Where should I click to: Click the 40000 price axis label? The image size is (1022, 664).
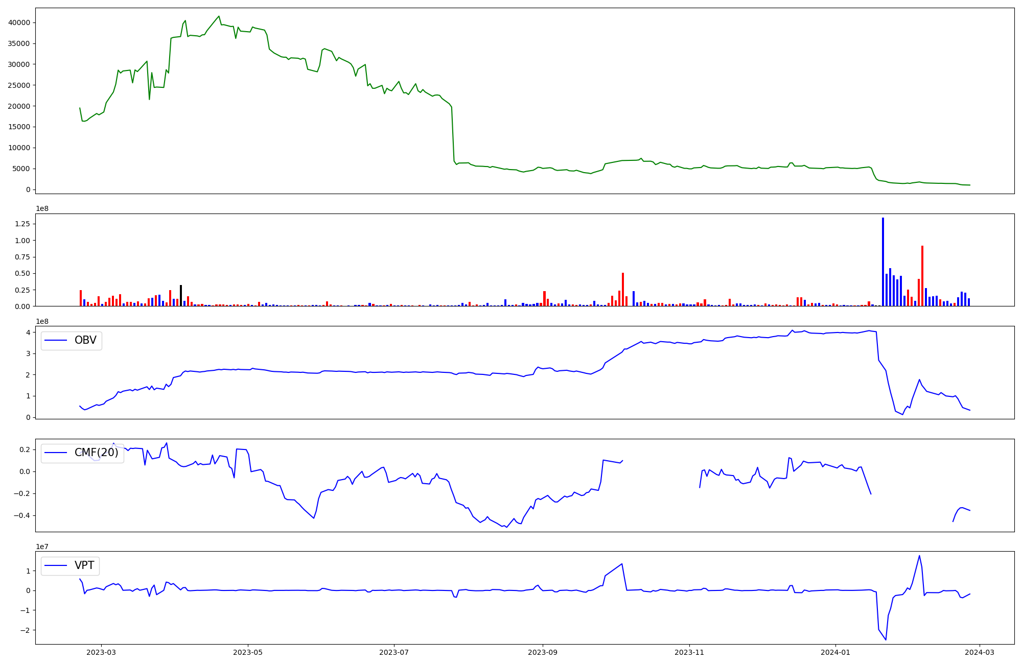click(19, 22)
